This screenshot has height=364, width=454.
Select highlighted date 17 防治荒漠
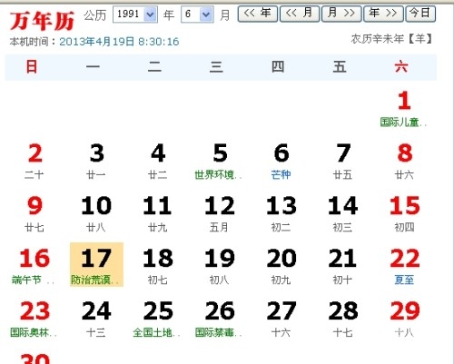(96, 264)
